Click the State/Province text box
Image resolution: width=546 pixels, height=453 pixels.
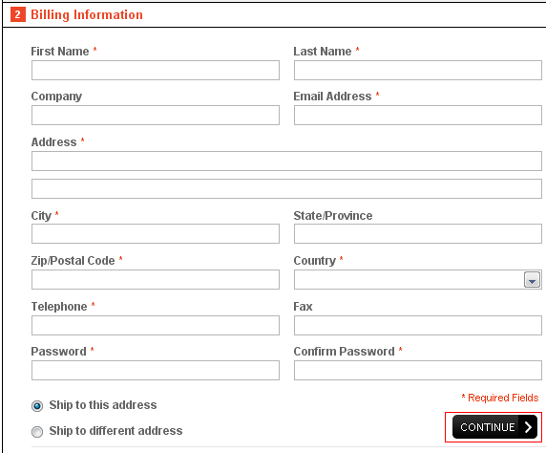click(417, 233)
